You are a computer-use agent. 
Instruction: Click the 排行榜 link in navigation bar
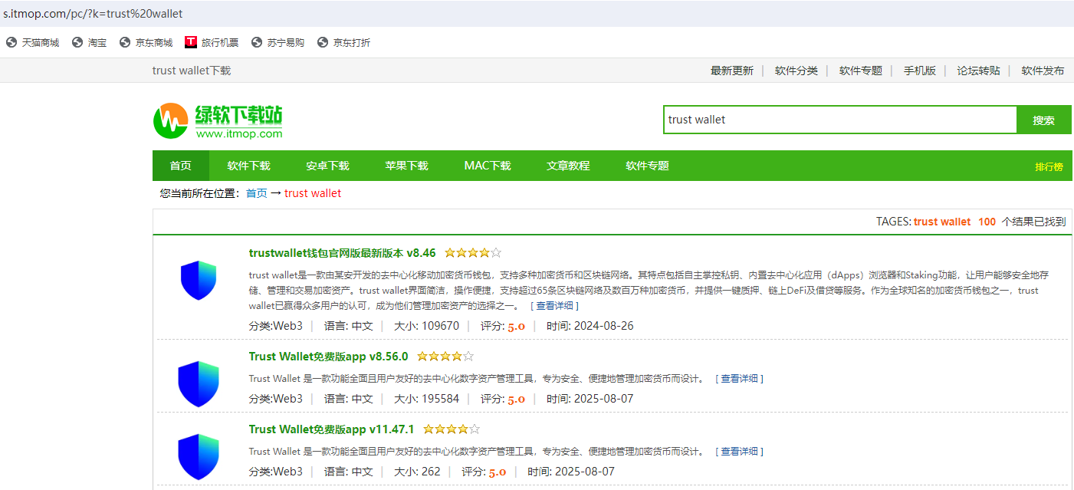click(1049, 166)
